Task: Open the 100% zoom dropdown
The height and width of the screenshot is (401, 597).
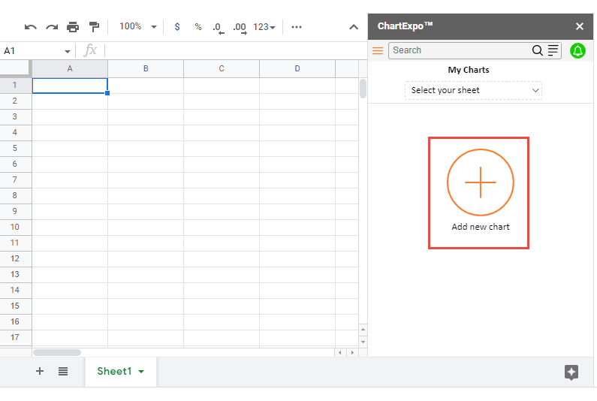Action: [138, 26]
